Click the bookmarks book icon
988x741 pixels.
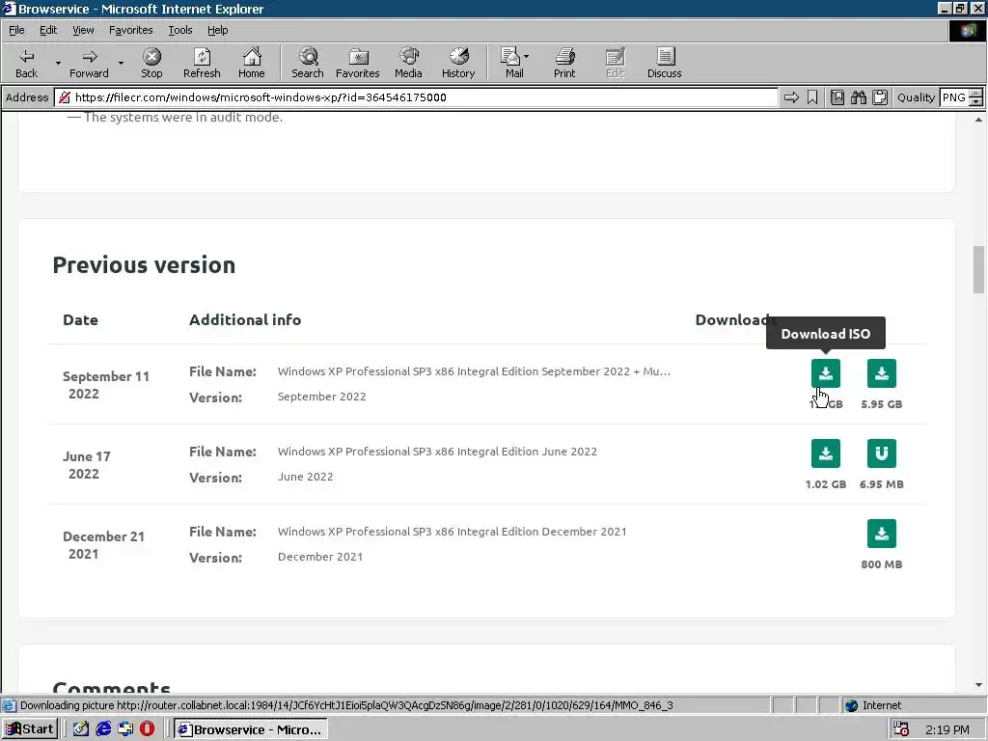click(x=837, y=97)
